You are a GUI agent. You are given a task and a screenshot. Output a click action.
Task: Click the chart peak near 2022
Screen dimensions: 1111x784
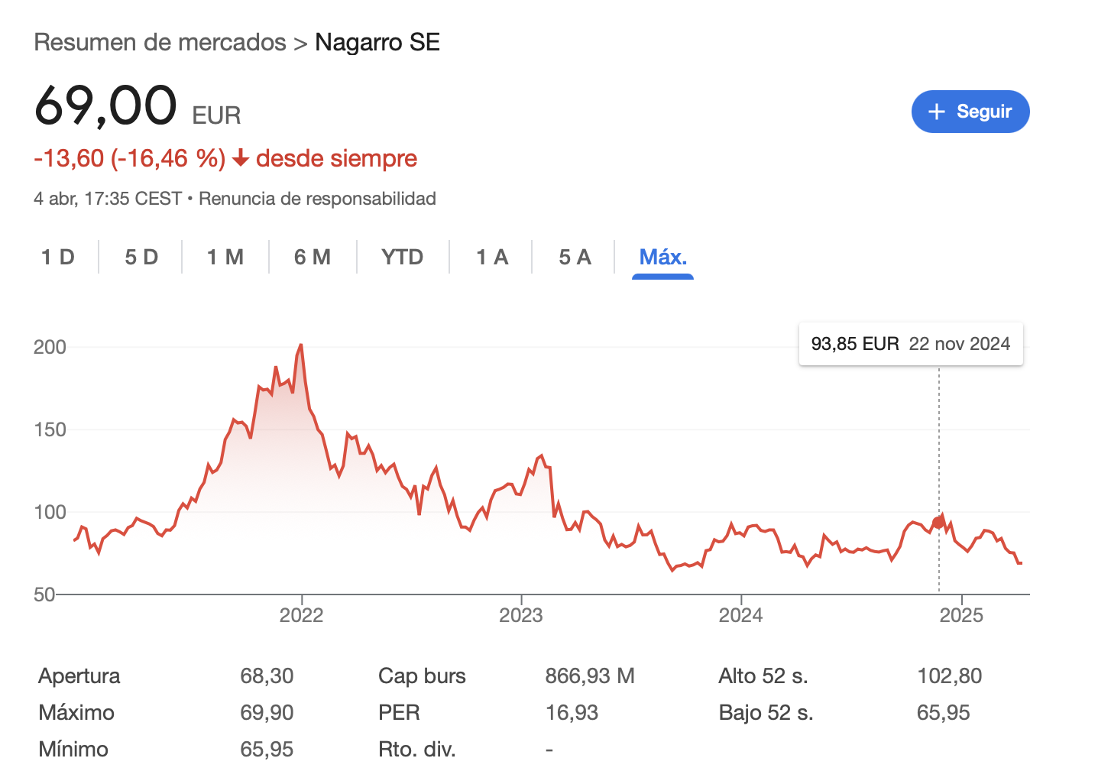[301, 345]
